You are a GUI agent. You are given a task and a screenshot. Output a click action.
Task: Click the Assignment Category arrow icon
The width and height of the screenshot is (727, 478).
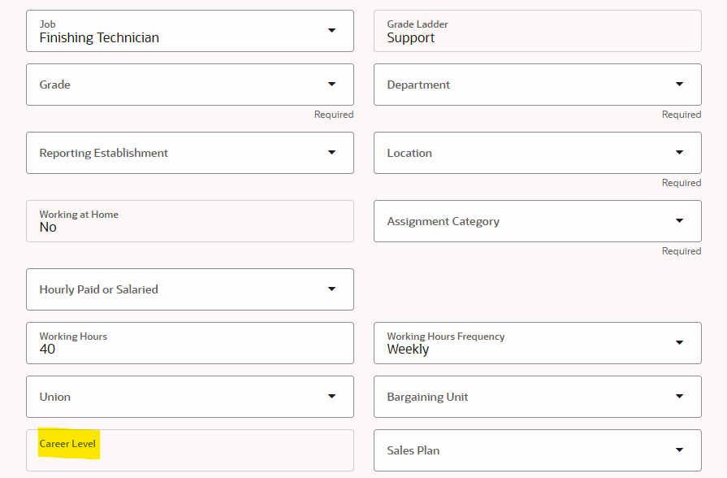point(680,220)
